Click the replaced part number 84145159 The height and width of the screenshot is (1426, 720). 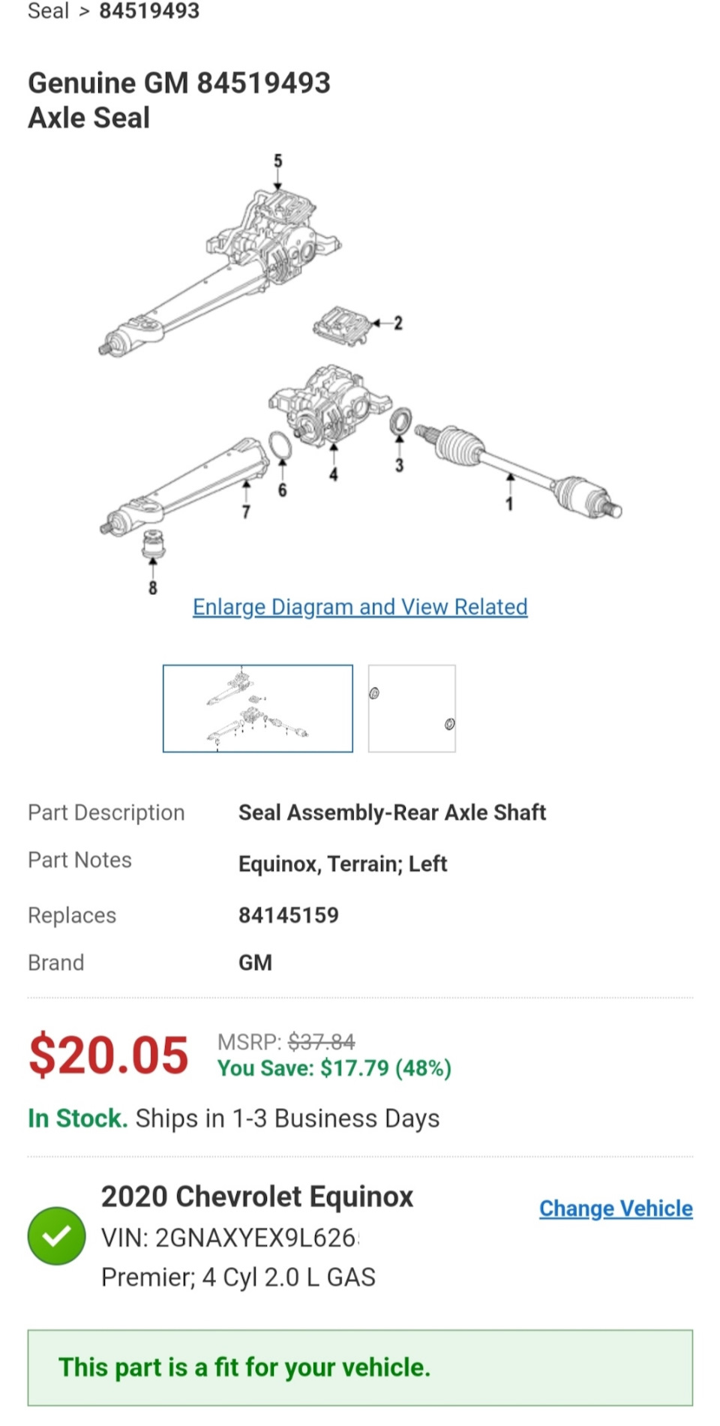289,915
